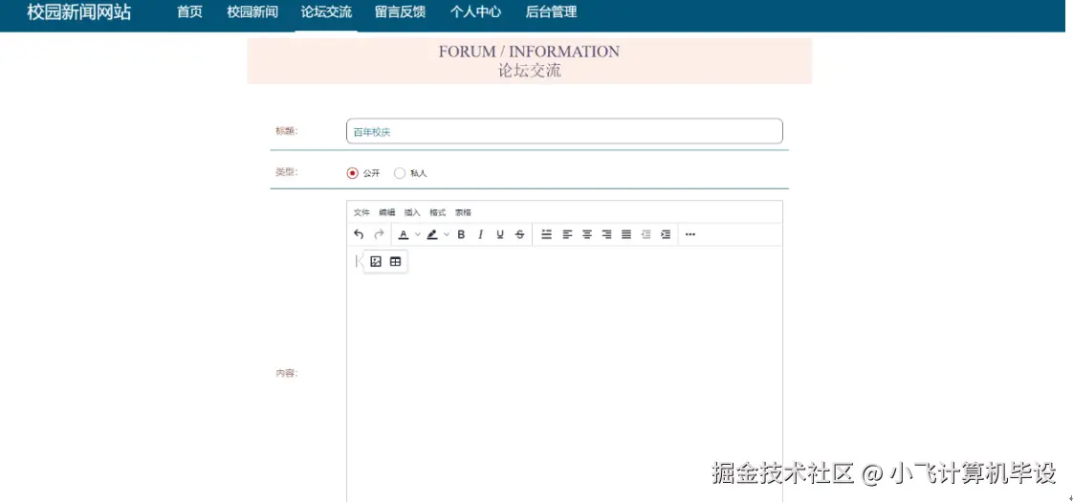This screenshot has width=1073, height=503.
Task: Open the 表格 editor menu
Action: 463,213
